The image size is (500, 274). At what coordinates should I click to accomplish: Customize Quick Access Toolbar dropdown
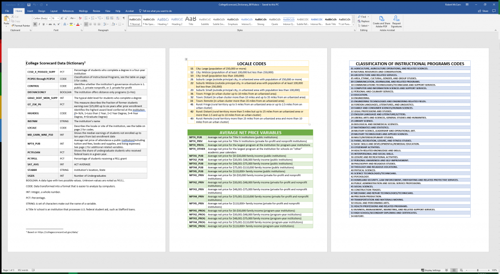click(47, 5)
